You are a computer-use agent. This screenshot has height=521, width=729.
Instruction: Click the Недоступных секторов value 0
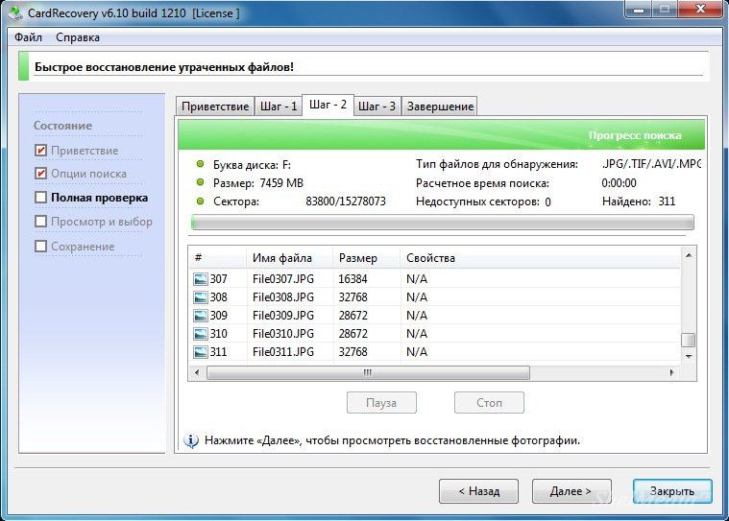[547, 202]
